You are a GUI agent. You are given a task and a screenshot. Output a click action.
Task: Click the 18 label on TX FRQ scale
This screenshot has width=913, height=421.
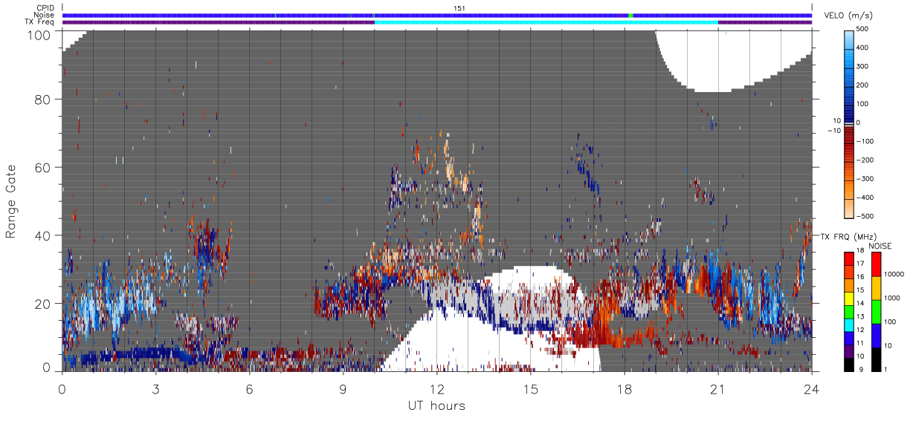860,251
